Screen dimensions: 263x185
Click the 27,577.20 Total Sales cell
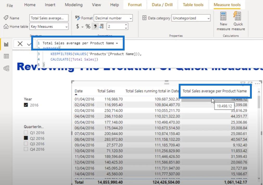114,145
